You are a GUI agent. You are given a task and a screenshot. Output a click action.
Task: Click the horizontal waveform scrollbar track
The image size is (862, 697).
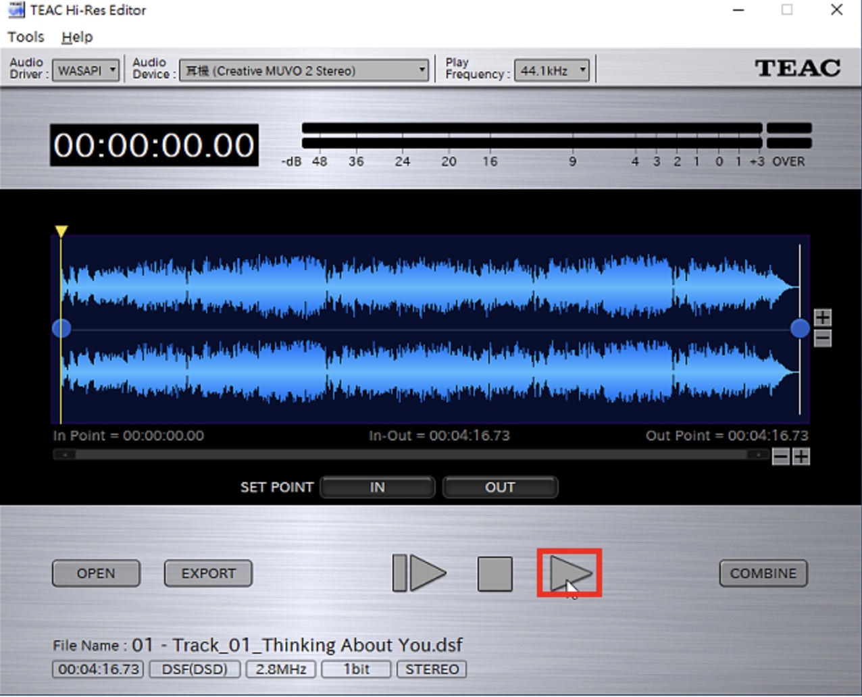click(x=411, y=455)
